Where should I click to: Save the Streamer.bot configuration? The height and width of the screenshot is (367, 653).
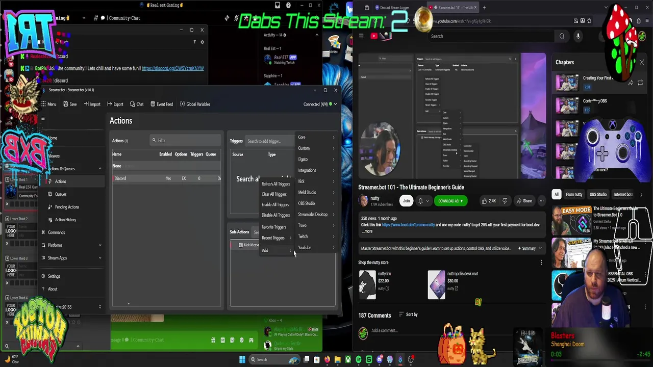tap(70, 104)
